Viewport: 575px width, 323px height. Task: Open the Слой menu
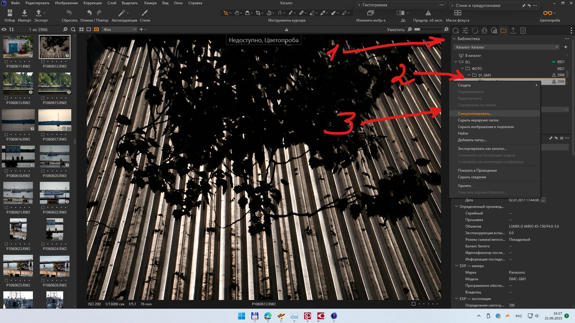coord(111,3)
